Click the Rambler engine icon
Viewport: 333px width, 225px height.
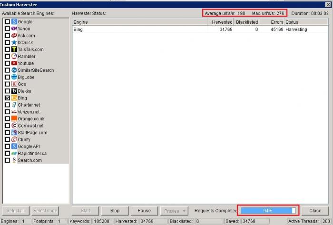point(14,56)
